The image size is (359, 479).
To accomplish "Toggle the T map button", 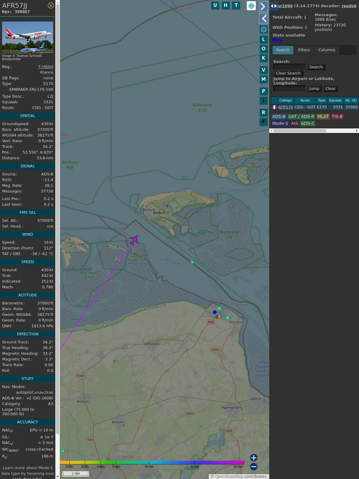I will [236, 5].
